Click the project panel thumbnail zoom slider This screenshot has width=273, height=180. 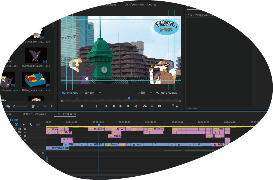click(x=20, y=106)
